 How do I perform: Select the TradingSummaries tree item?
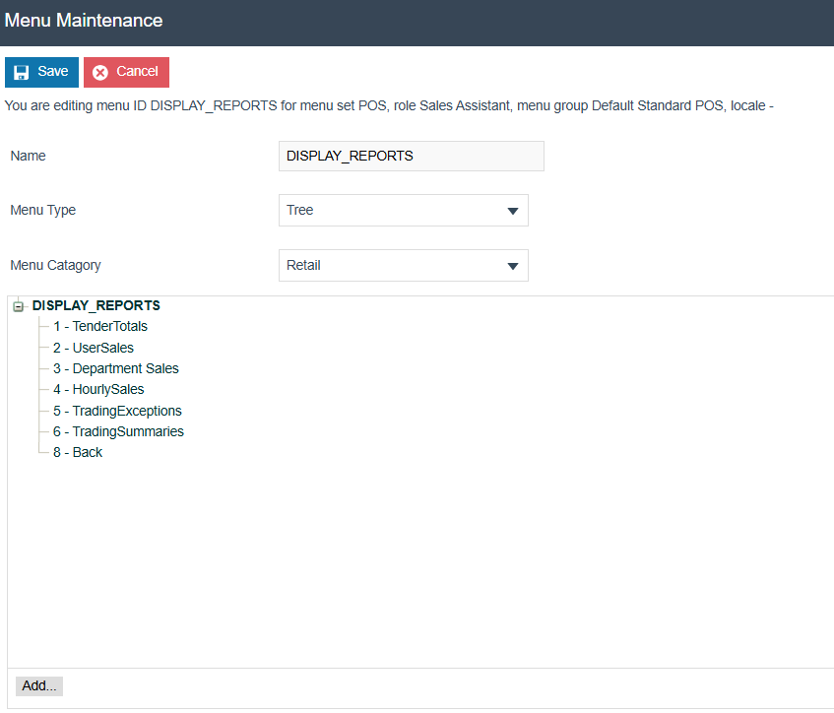[118, 430]
